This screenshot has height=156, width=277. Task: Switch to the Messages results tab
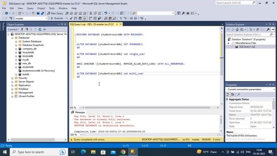coord(78,112)
